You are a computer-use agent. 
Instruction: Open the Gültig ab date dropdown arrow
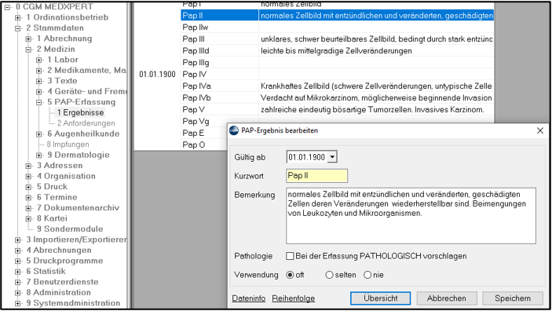click(332, 157)
